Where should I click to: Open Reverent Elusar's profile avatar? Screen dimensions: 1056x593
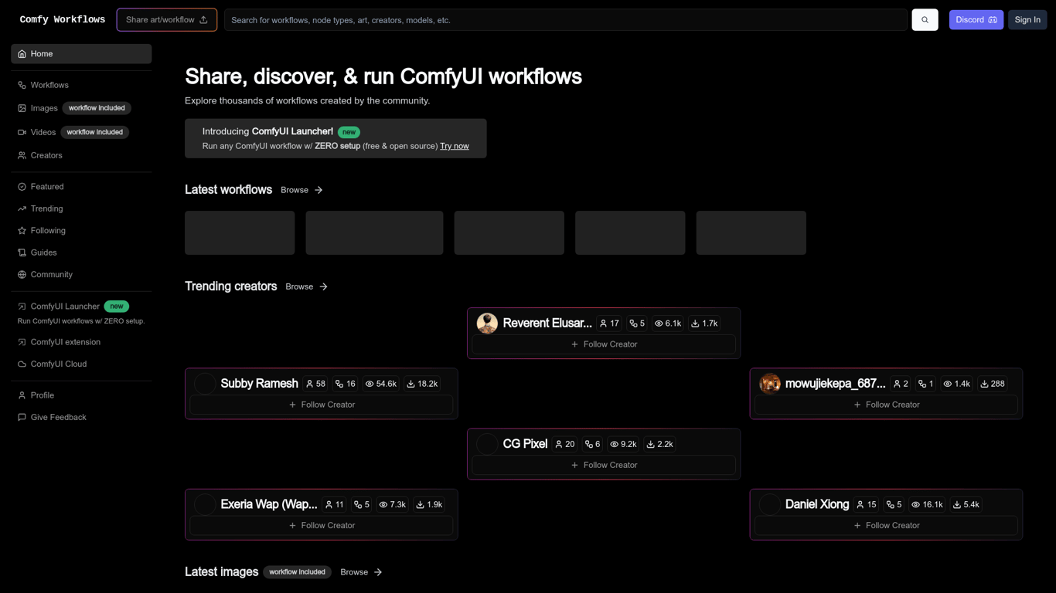click(487, 323)
